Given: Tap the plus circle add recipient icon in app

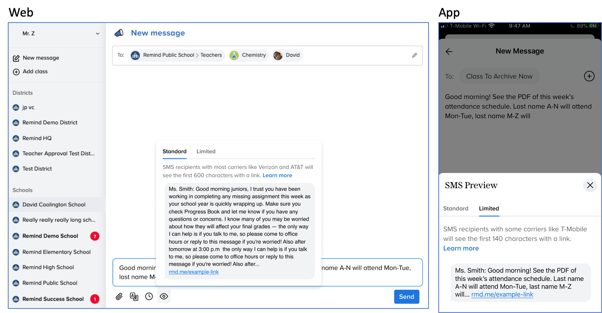Looking at the screenshot, I should (589, 77).
